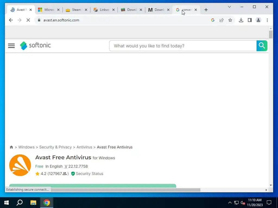Click the Softonic search magnifier button
This screenshot has height=208, width=278.
coord(262,46)
